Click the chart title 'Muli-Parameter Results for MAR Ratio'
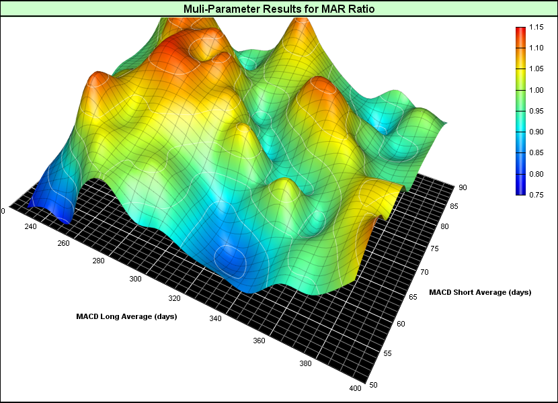The width and height of the screenshot is (558, 403). coord(279,9)
